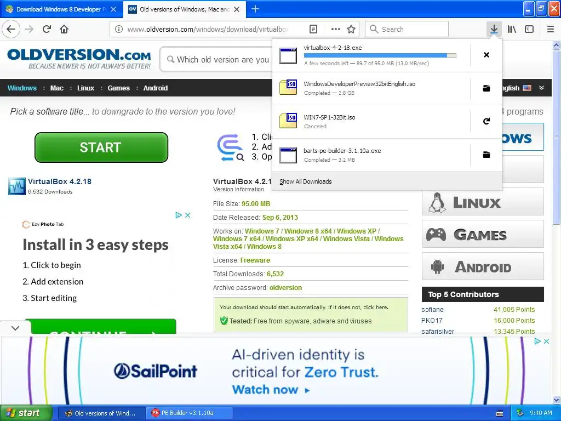The width and height of the screenshot is (561, 421).
Task: Click the Games controller icon
Action: (436, 235)
